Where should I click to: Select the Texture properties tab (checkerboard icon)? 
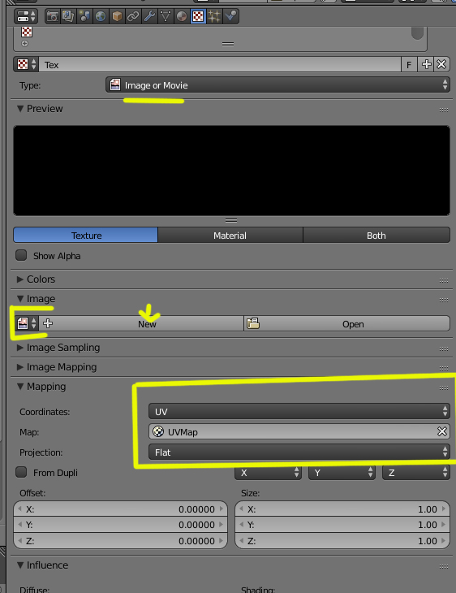click(198, 16)
